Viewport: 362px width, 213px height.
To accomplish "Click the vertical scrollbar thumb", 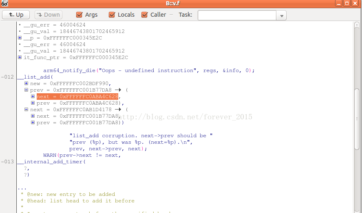I will click(357, 119).
